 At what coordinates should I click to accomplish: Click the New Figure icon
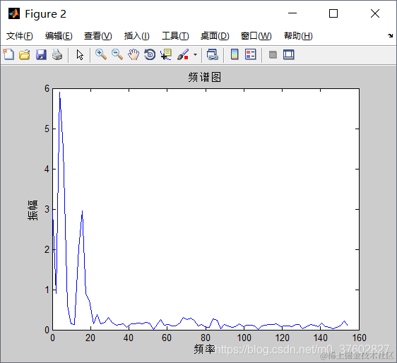pos(8,54)
